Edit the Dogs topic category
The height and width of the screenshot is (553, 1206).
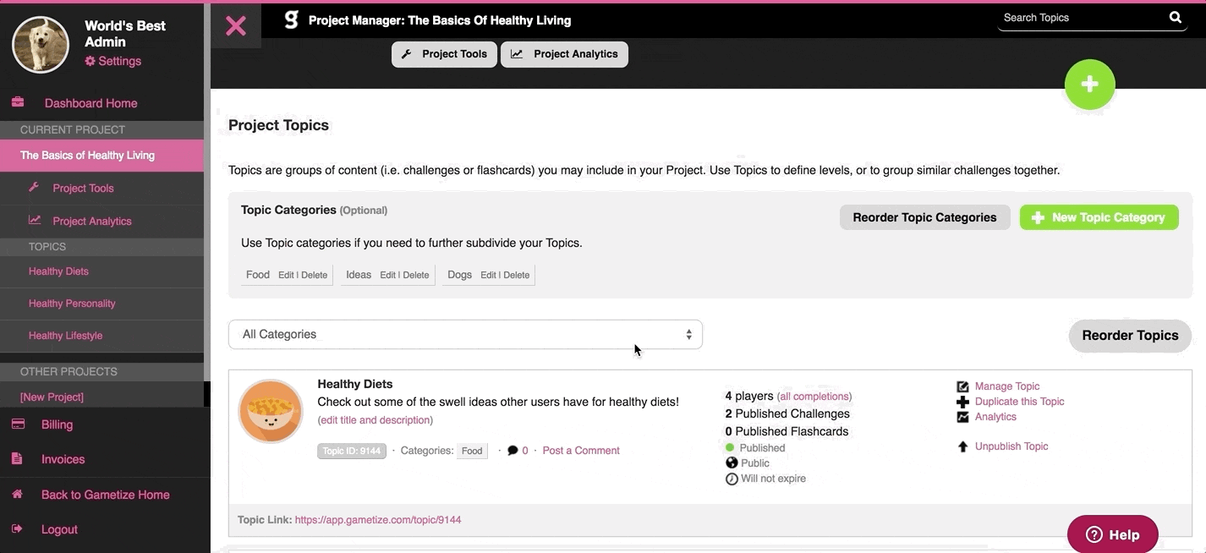(x=488, y=275)
